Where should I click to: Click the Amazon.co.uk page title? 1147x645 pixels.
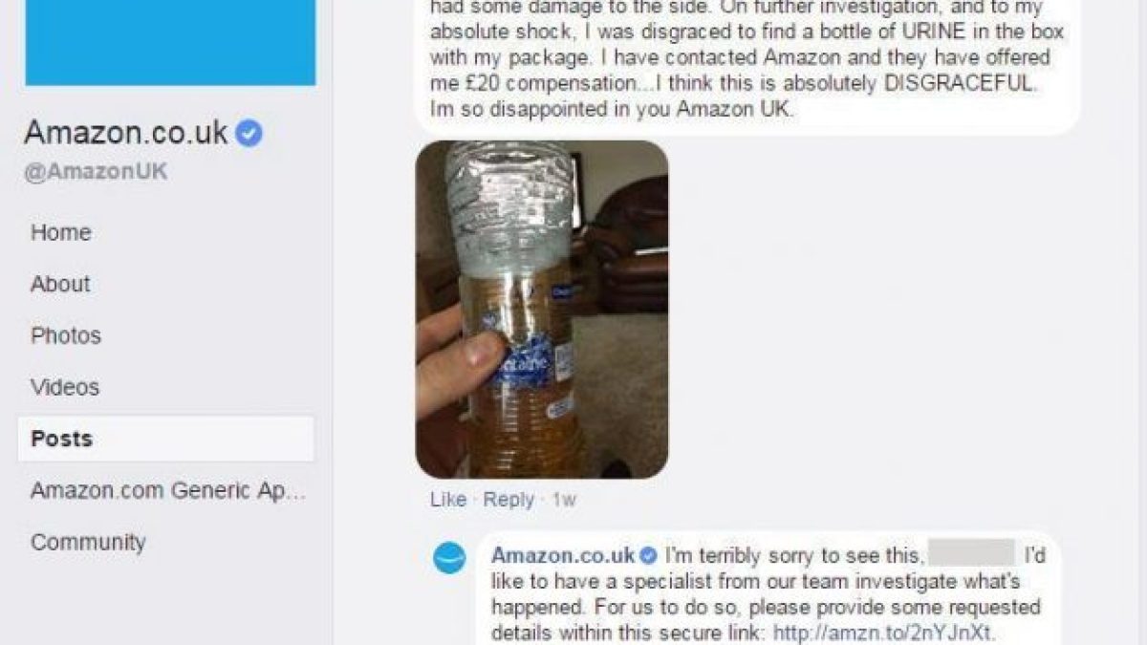click(x=126, y=133)
